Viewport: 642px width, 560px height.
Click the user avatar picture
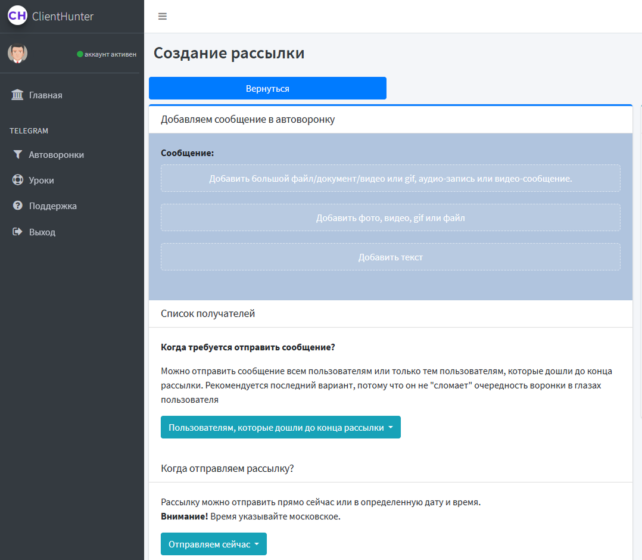coord(17,54)
